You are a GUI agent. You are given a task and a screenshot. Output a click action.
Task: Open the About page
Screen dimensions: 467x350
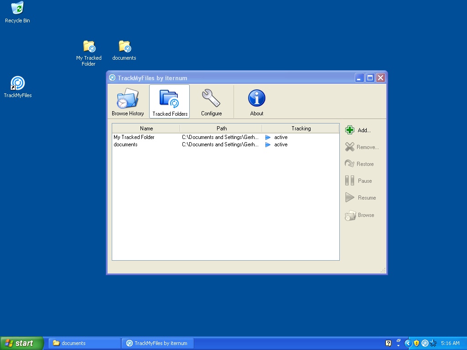coord(256,102)
